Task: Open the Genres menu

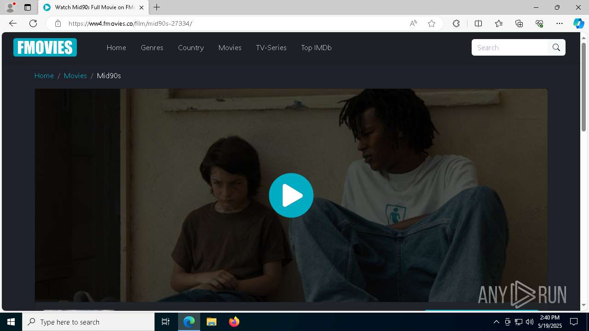Action: point(152,47)
